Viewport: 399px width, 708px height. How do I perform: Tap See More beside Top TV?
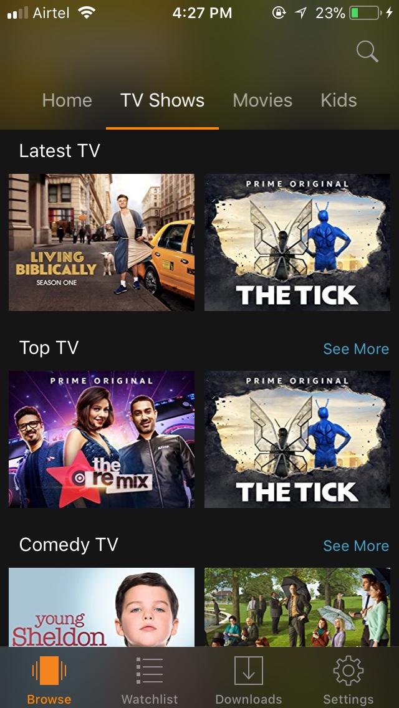click(x=356, y=348)
